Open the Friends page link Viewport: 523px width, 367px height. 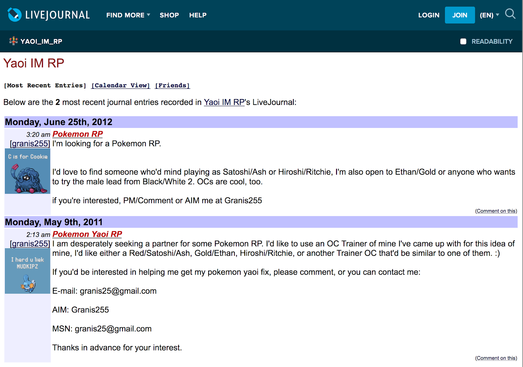tap(172, 85)
